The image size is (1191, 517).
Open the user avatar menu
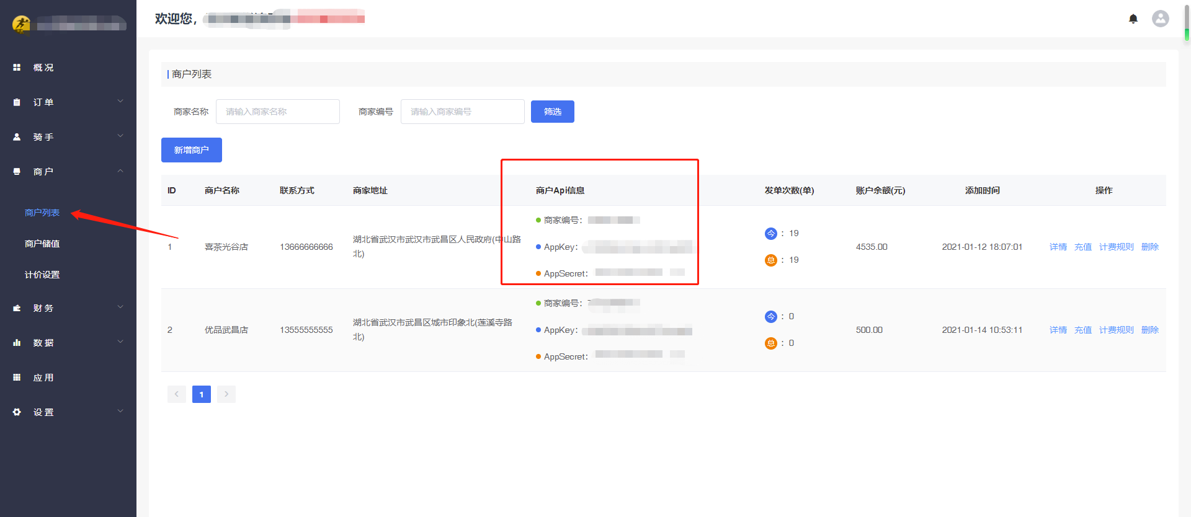click(x=1161, y=19)
